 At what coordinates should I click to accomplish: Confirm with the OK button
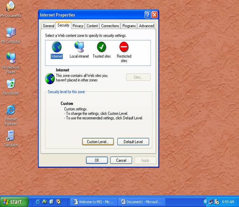click(x=97, y=160)
